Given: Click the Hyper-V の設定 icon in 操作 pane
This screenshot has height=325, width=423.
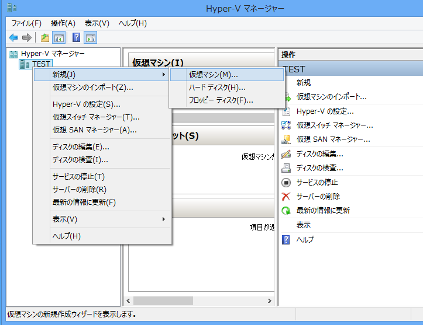Looking at the screenshot, I should pyautogui.click(x=286, y=111).
